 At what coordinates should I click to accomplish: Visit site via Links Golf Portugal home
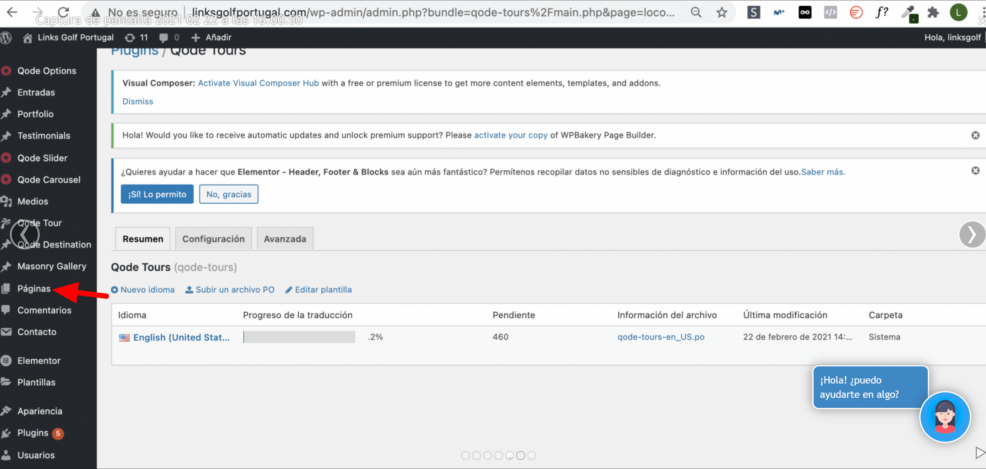(x=68, y=38)
